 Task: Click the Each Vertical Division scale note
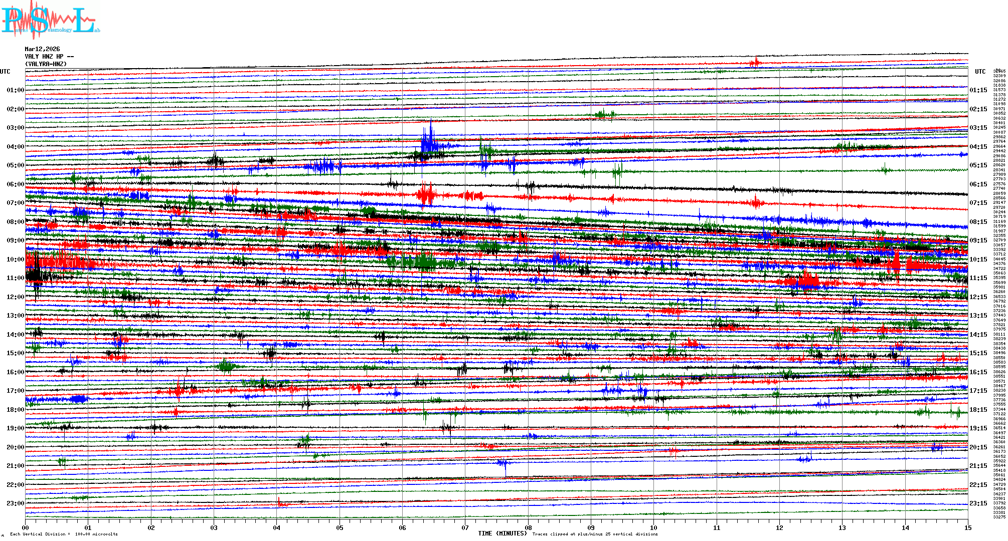tap(64, 534)
